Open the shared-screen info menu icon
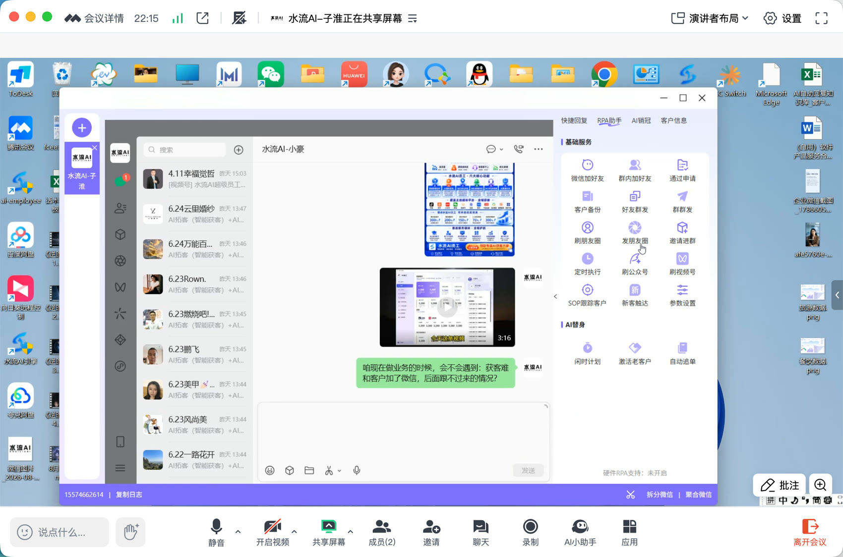Image resolution: width=843 pixels, height=557 pixels. [413, 18]
